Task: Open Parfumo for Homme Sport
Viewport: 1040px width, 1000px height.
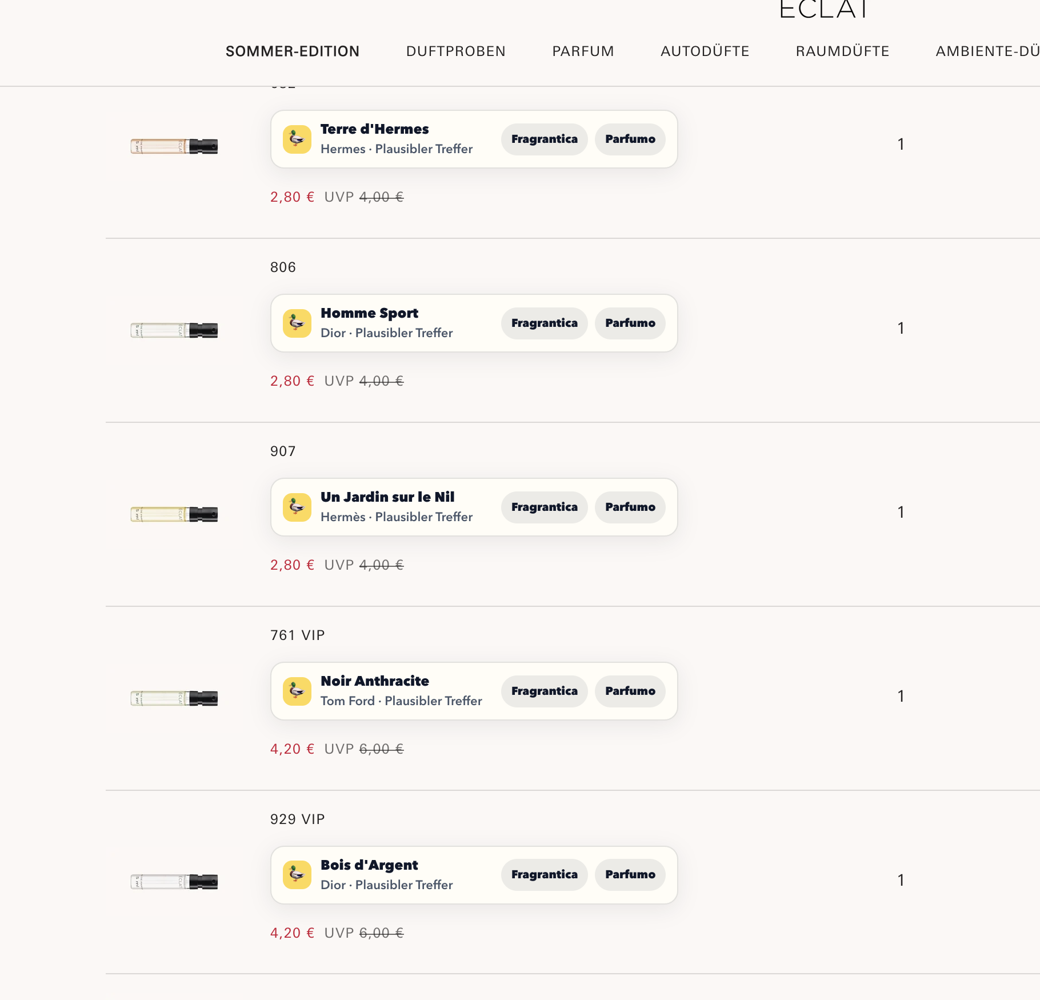Action: [x=630, y=323]
